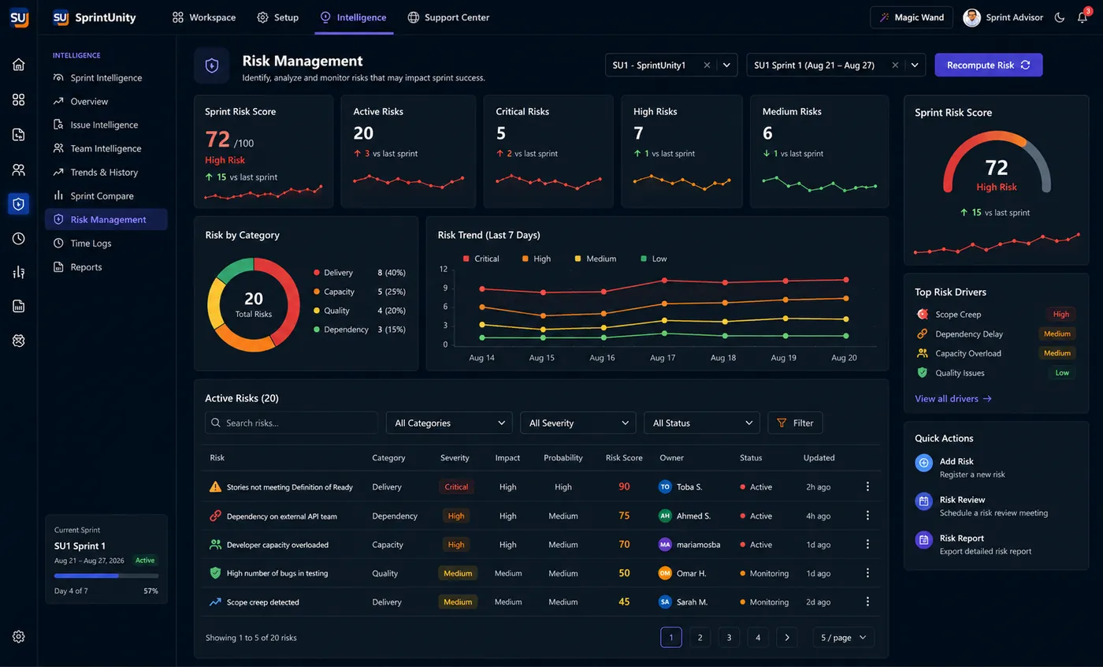Click the people icon in left rail
This screenshot has height=667, width=1103.
tap(18, 170)
